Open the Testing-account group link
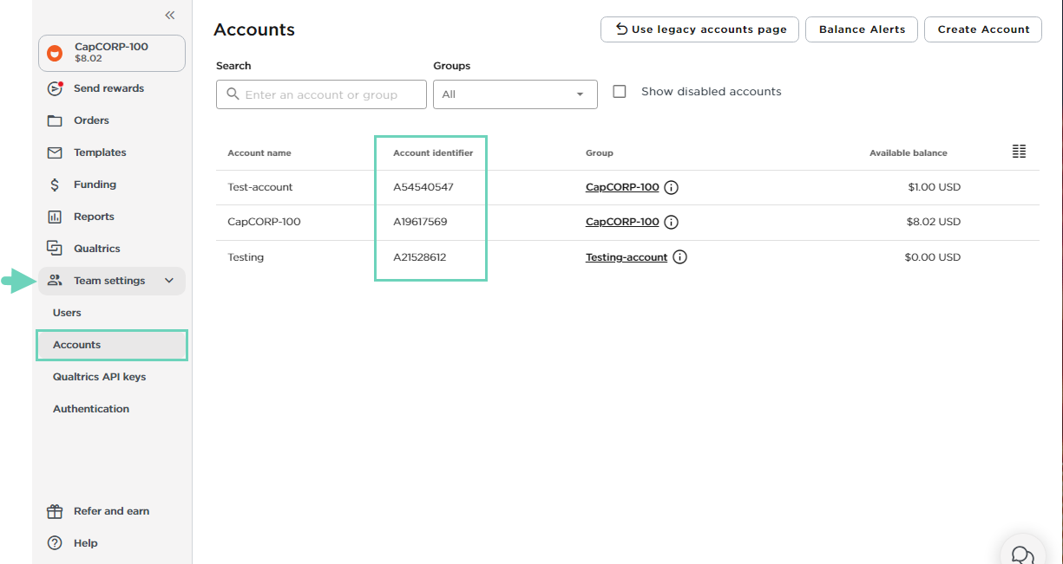Image resolution: width=1063 pixels, height=564 pixels. 627,256
